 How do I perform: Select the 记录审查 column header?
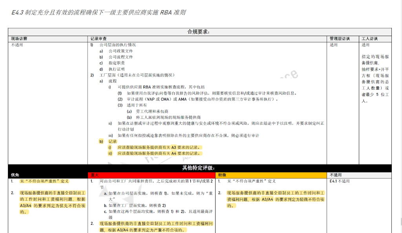(x=99, y=38)
